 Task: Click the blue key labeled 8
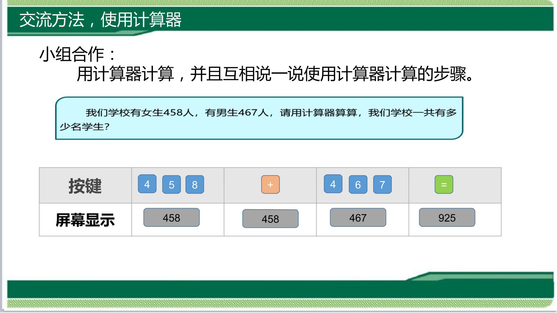coord(195,184)
